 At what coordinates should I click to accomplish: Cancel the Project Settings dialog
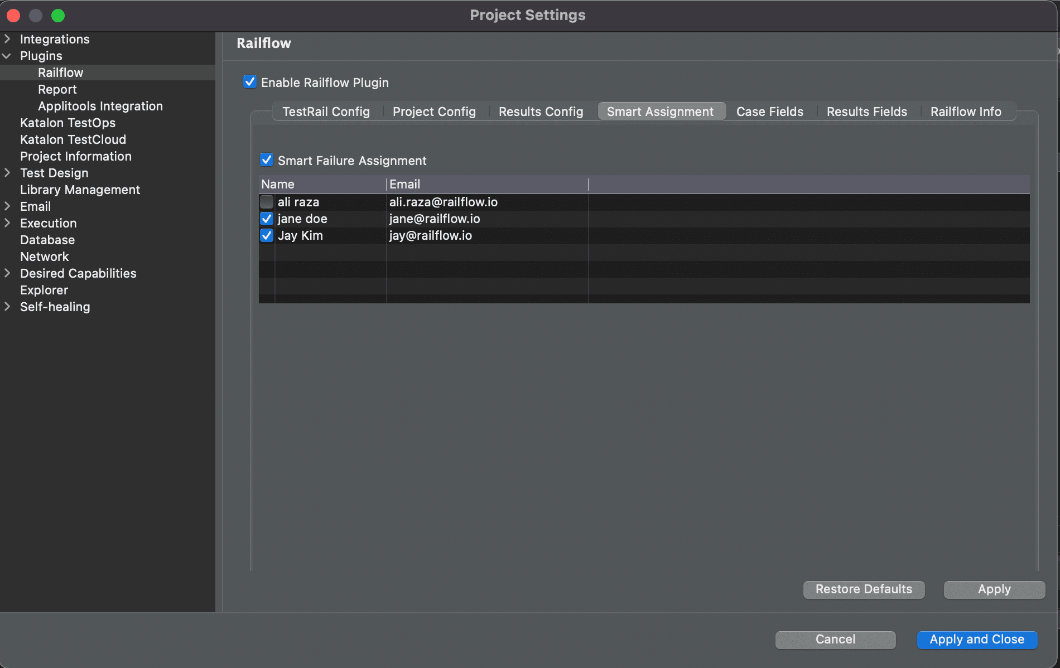pos(835,640)
